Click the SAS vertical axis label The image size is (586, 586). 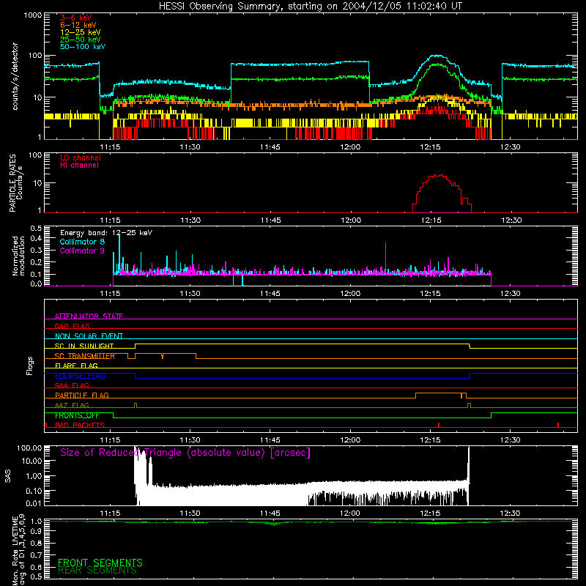point(8,476)
